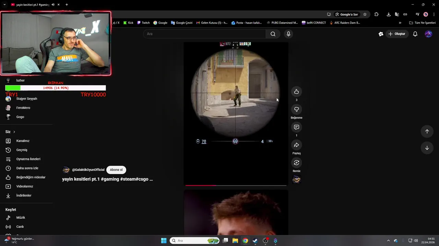Open Chrome downloads icon

(x=389, y=14)
